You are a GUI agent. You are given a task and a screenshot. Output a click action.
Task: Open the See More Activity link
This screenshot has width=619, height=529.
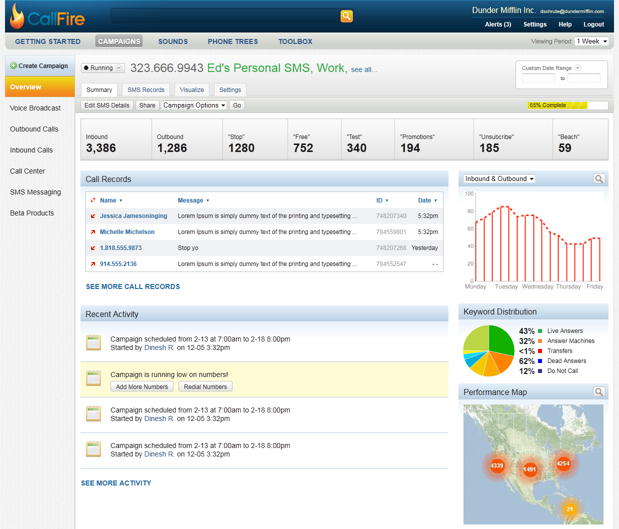point(116,483)
